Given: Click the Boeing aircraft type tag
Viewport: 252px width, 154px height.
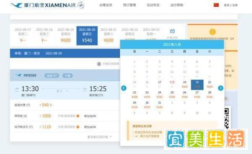Looking at the screenshot, I should pyautogui.click(x=52, y=76).
